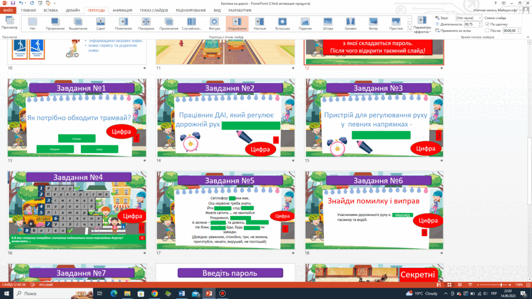Apply the Падение transition

[x=306, y=24]
